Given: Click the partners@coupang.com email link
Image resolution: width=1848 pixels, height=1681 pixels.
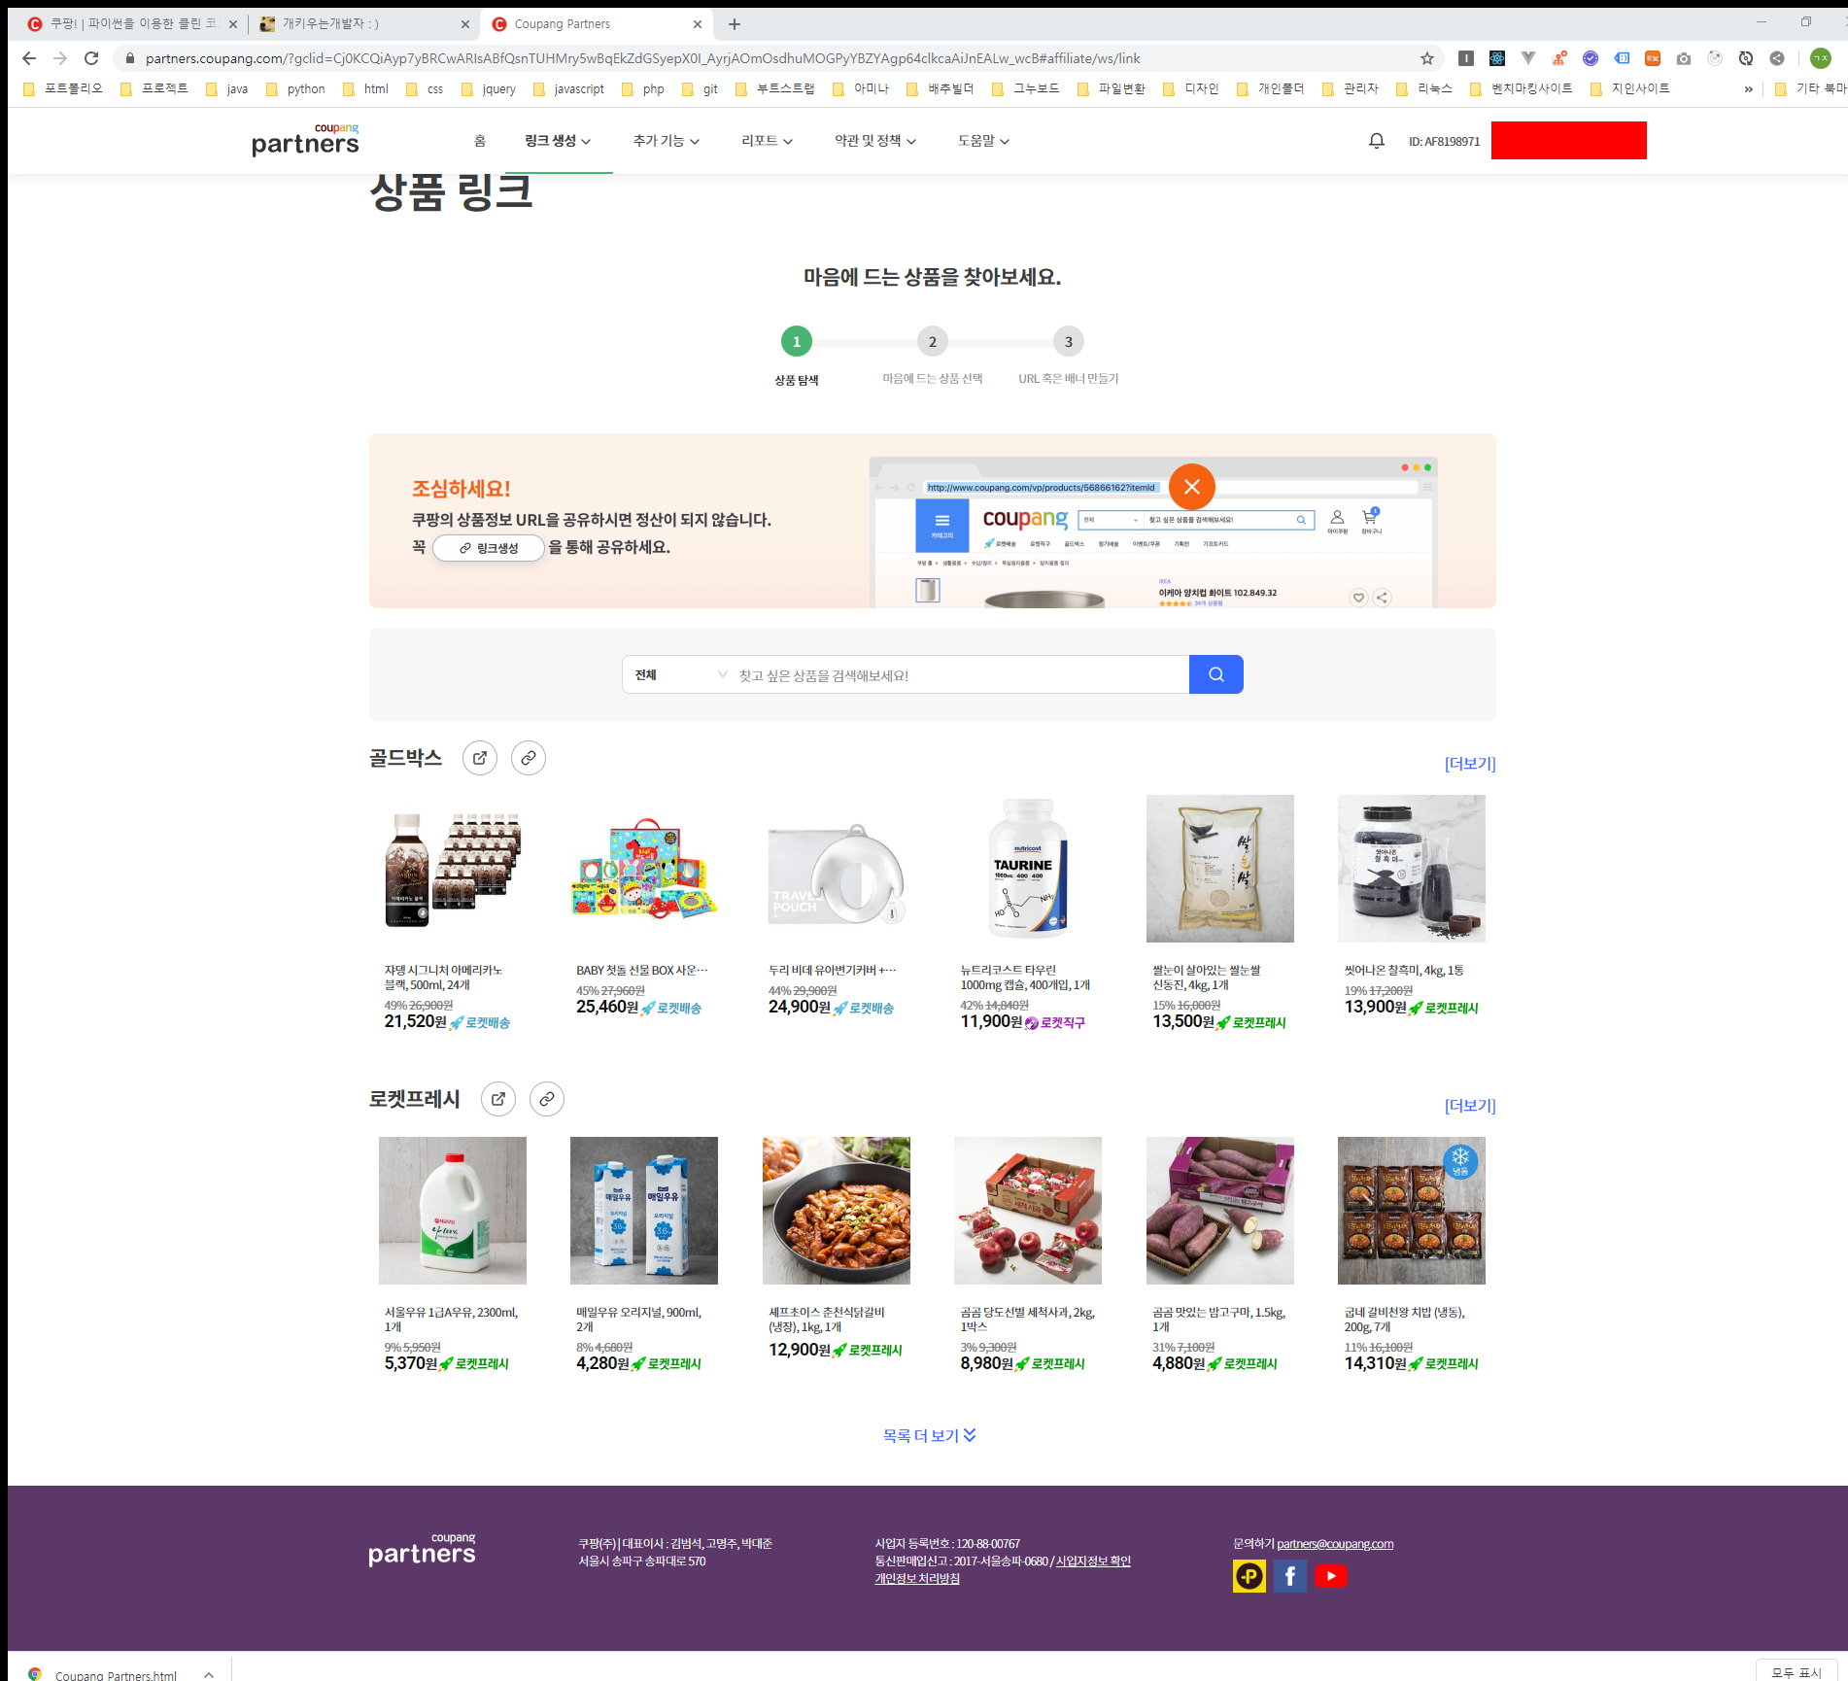Looking at the screenshot, I should (x=1334, y=1544).
